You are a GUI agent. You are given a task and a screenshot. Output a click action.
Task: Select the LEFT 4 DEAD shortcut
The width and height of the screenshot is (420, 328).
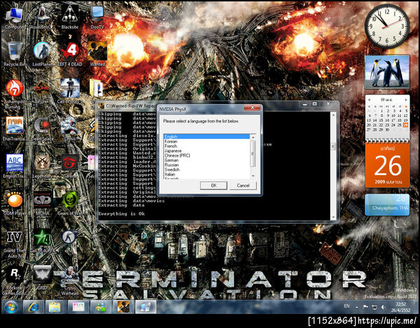coord(70,55)
